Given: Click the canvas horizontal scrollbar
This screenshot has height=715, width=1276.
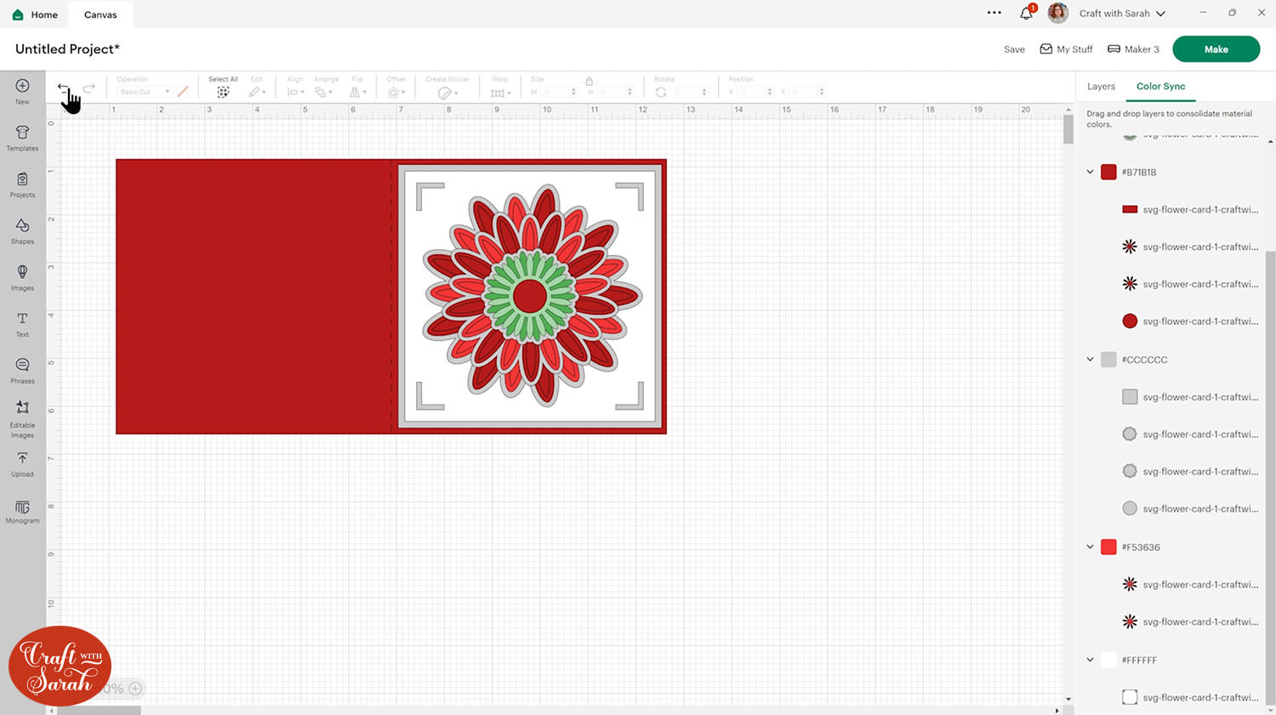Looking at the screenshot, I should pos(99,711).
